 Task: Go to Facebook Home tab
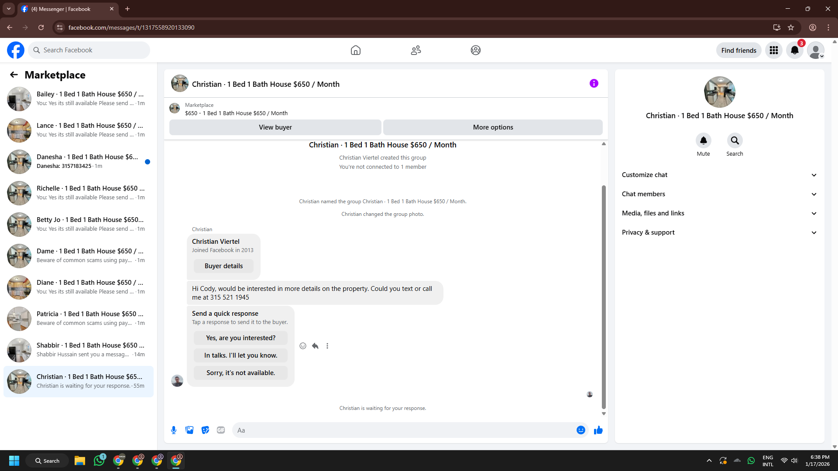click(355, 50)
